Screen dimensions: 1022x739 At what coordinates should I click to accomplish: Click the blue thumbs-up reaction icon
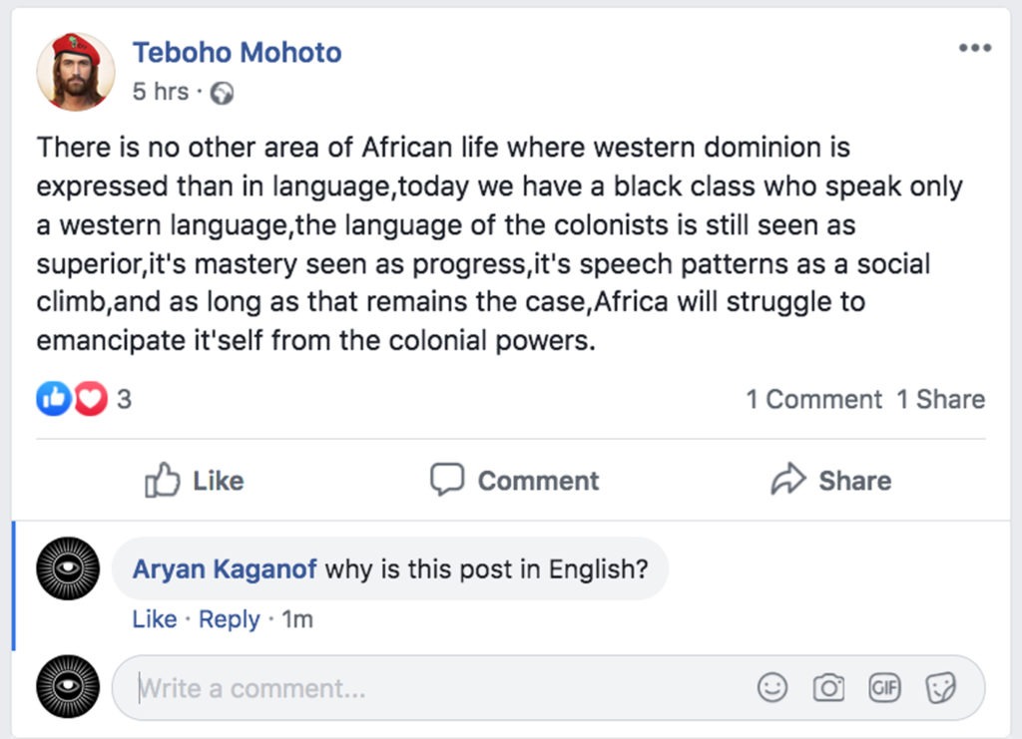52,400
